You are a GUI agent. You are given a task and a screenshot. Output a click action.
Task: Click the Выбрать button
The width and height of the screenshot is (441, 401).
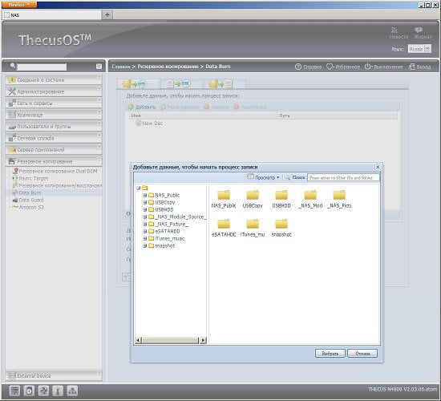tap(330, 354)
